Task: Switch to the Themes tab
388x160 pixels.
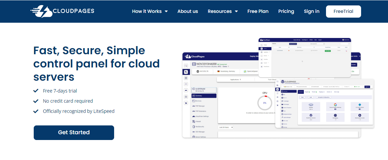Action: (x=314, y=92)
